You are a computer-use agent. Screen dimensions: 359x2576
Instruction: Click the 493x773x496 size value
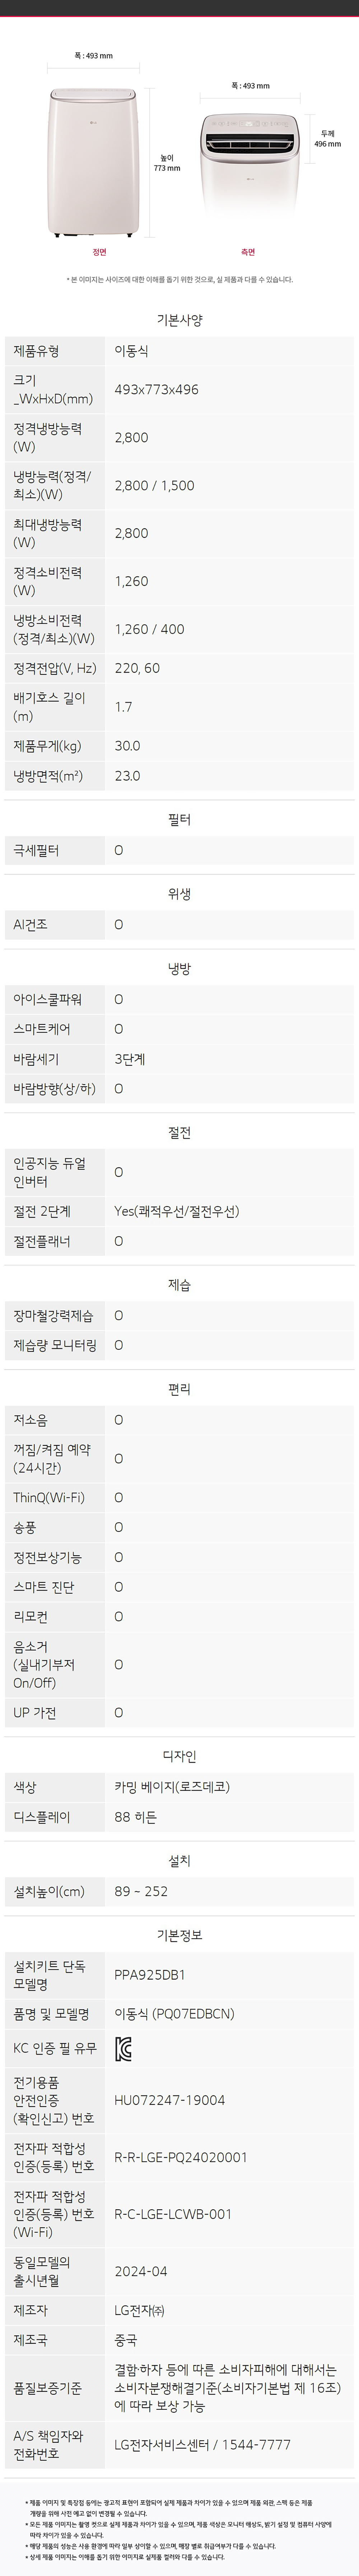coord(156,389)
